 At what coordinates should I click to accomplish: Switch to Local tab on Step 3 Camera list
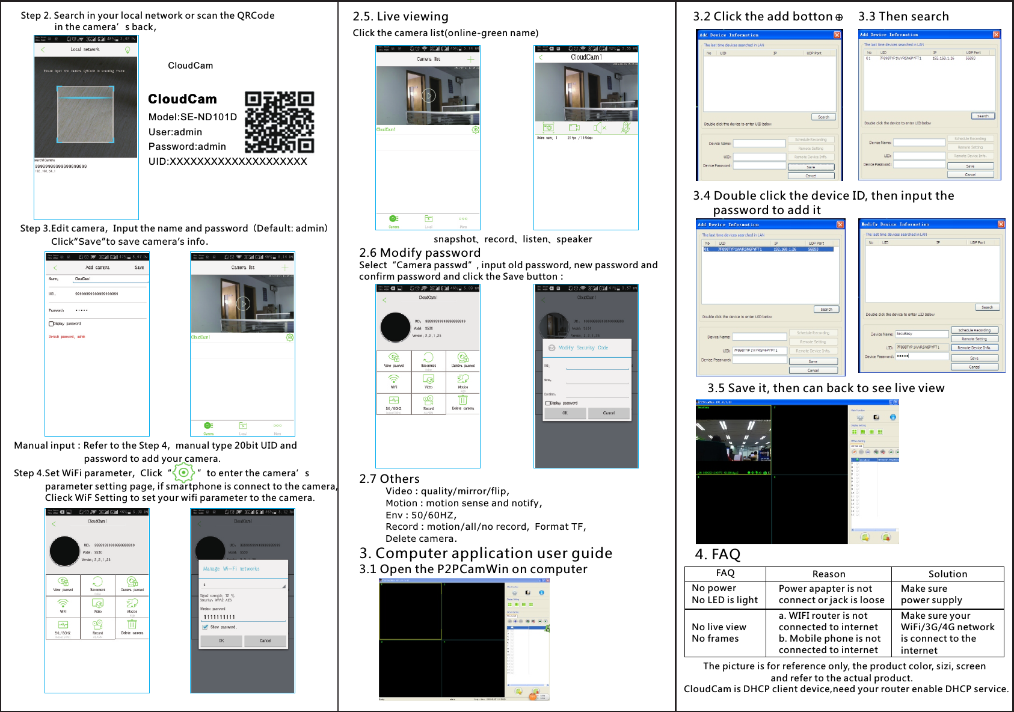coord(243,428)
